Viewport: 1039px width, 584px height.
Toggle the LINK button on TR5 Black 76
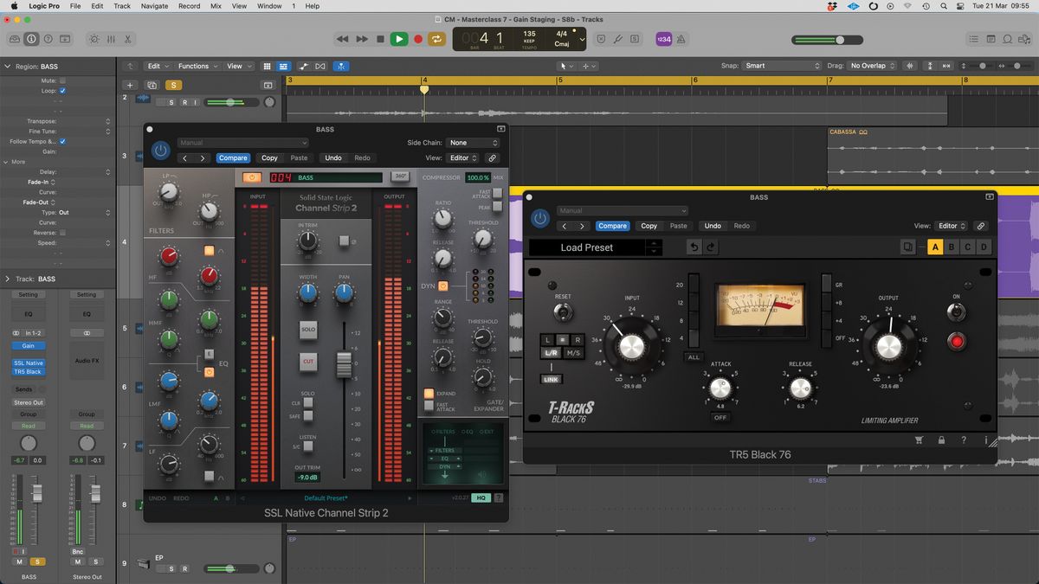(x=551, y=378)
